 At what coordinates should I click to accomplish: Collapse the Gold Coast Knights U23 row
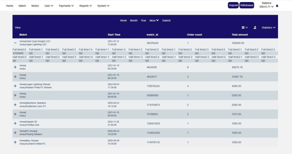15,43
